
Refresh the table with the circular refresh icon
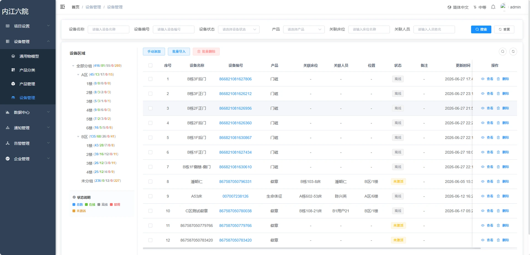(513, 51)
